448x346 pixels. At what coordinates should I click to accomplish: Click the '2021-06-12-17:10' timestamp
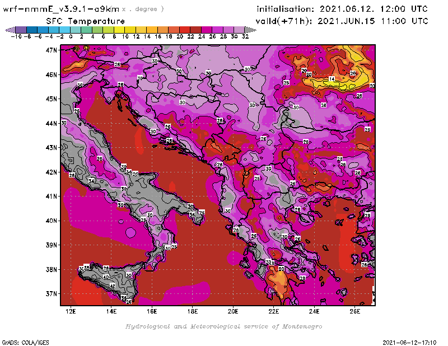409,342
